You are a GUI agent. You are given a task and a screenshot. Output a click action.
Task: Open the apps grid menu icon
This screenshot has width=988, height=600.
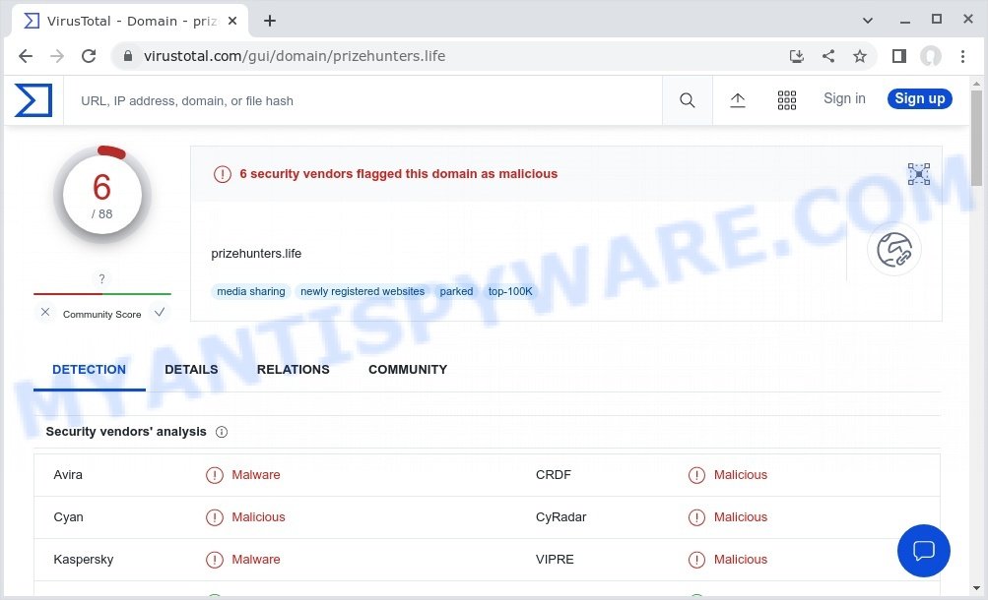coord(786,100)
